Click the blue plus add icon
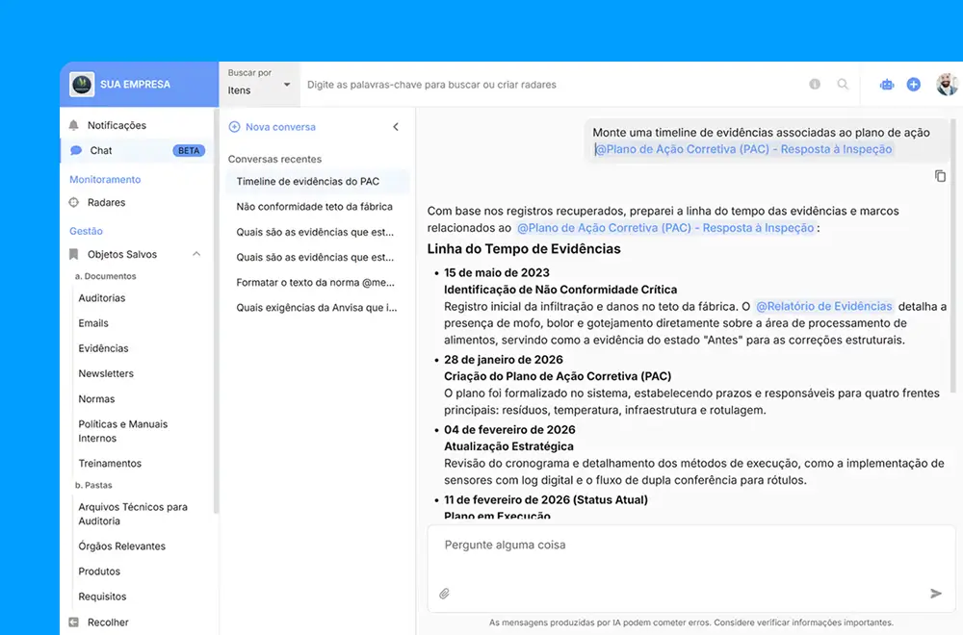 click(913, 85)
